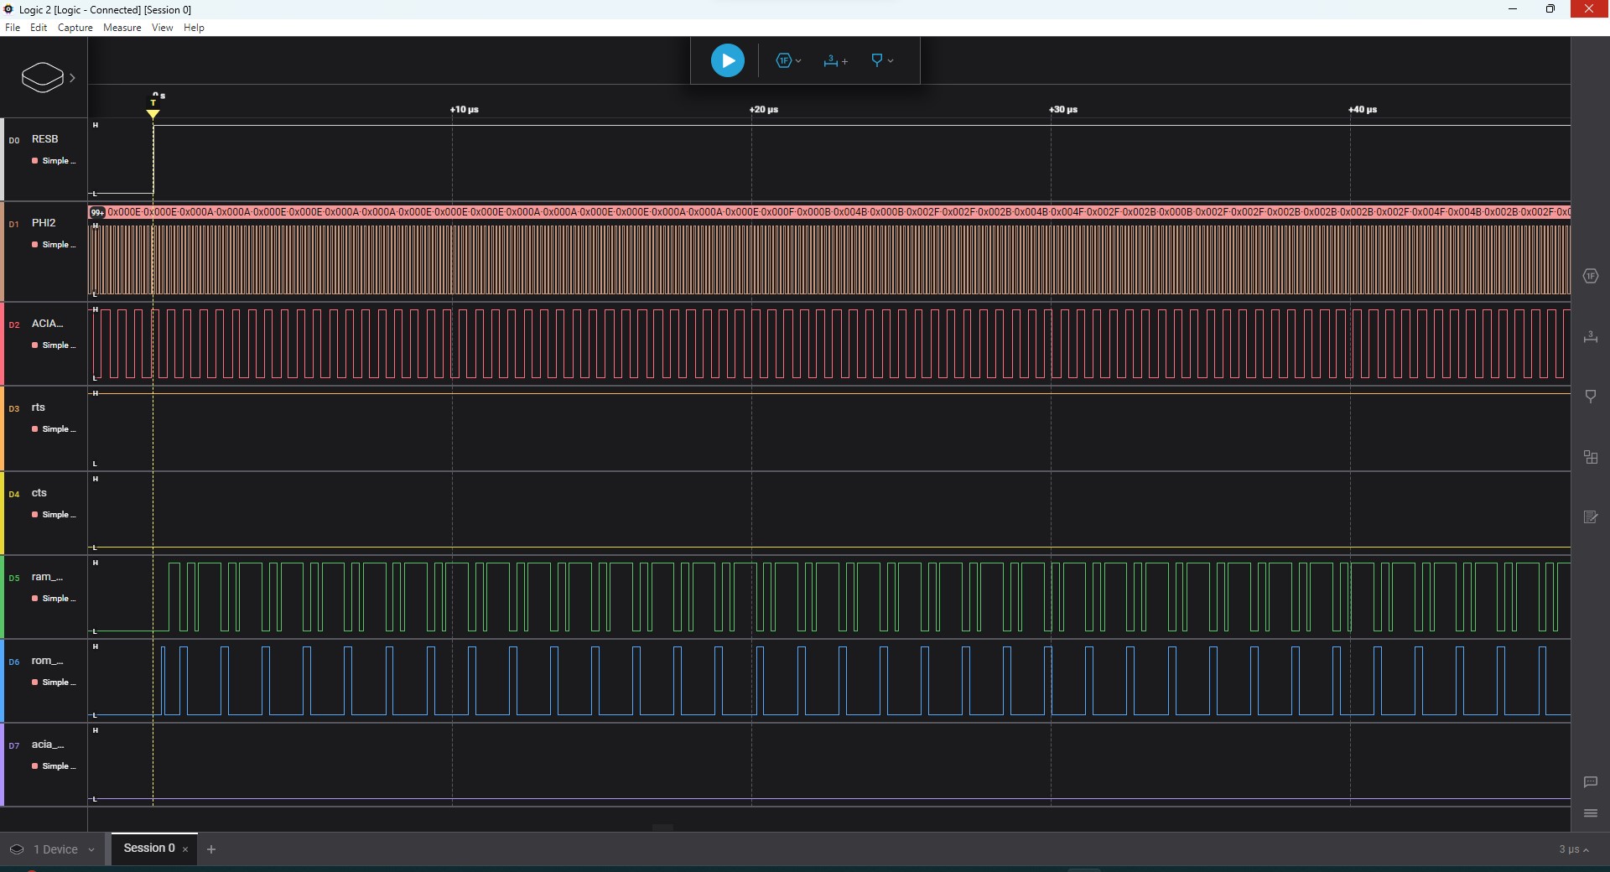
Task: Add a new session tab
Action: click(211, 849)
